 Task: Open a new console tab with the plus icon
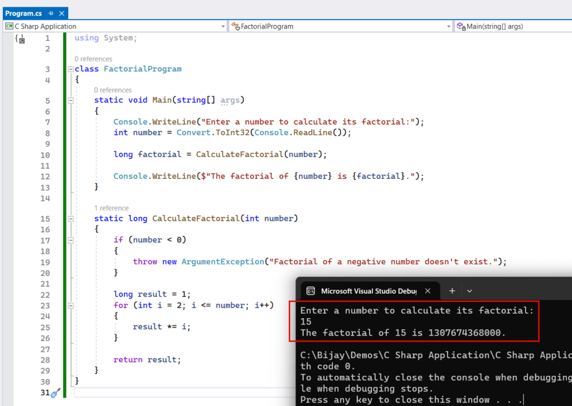coord(452,291)
